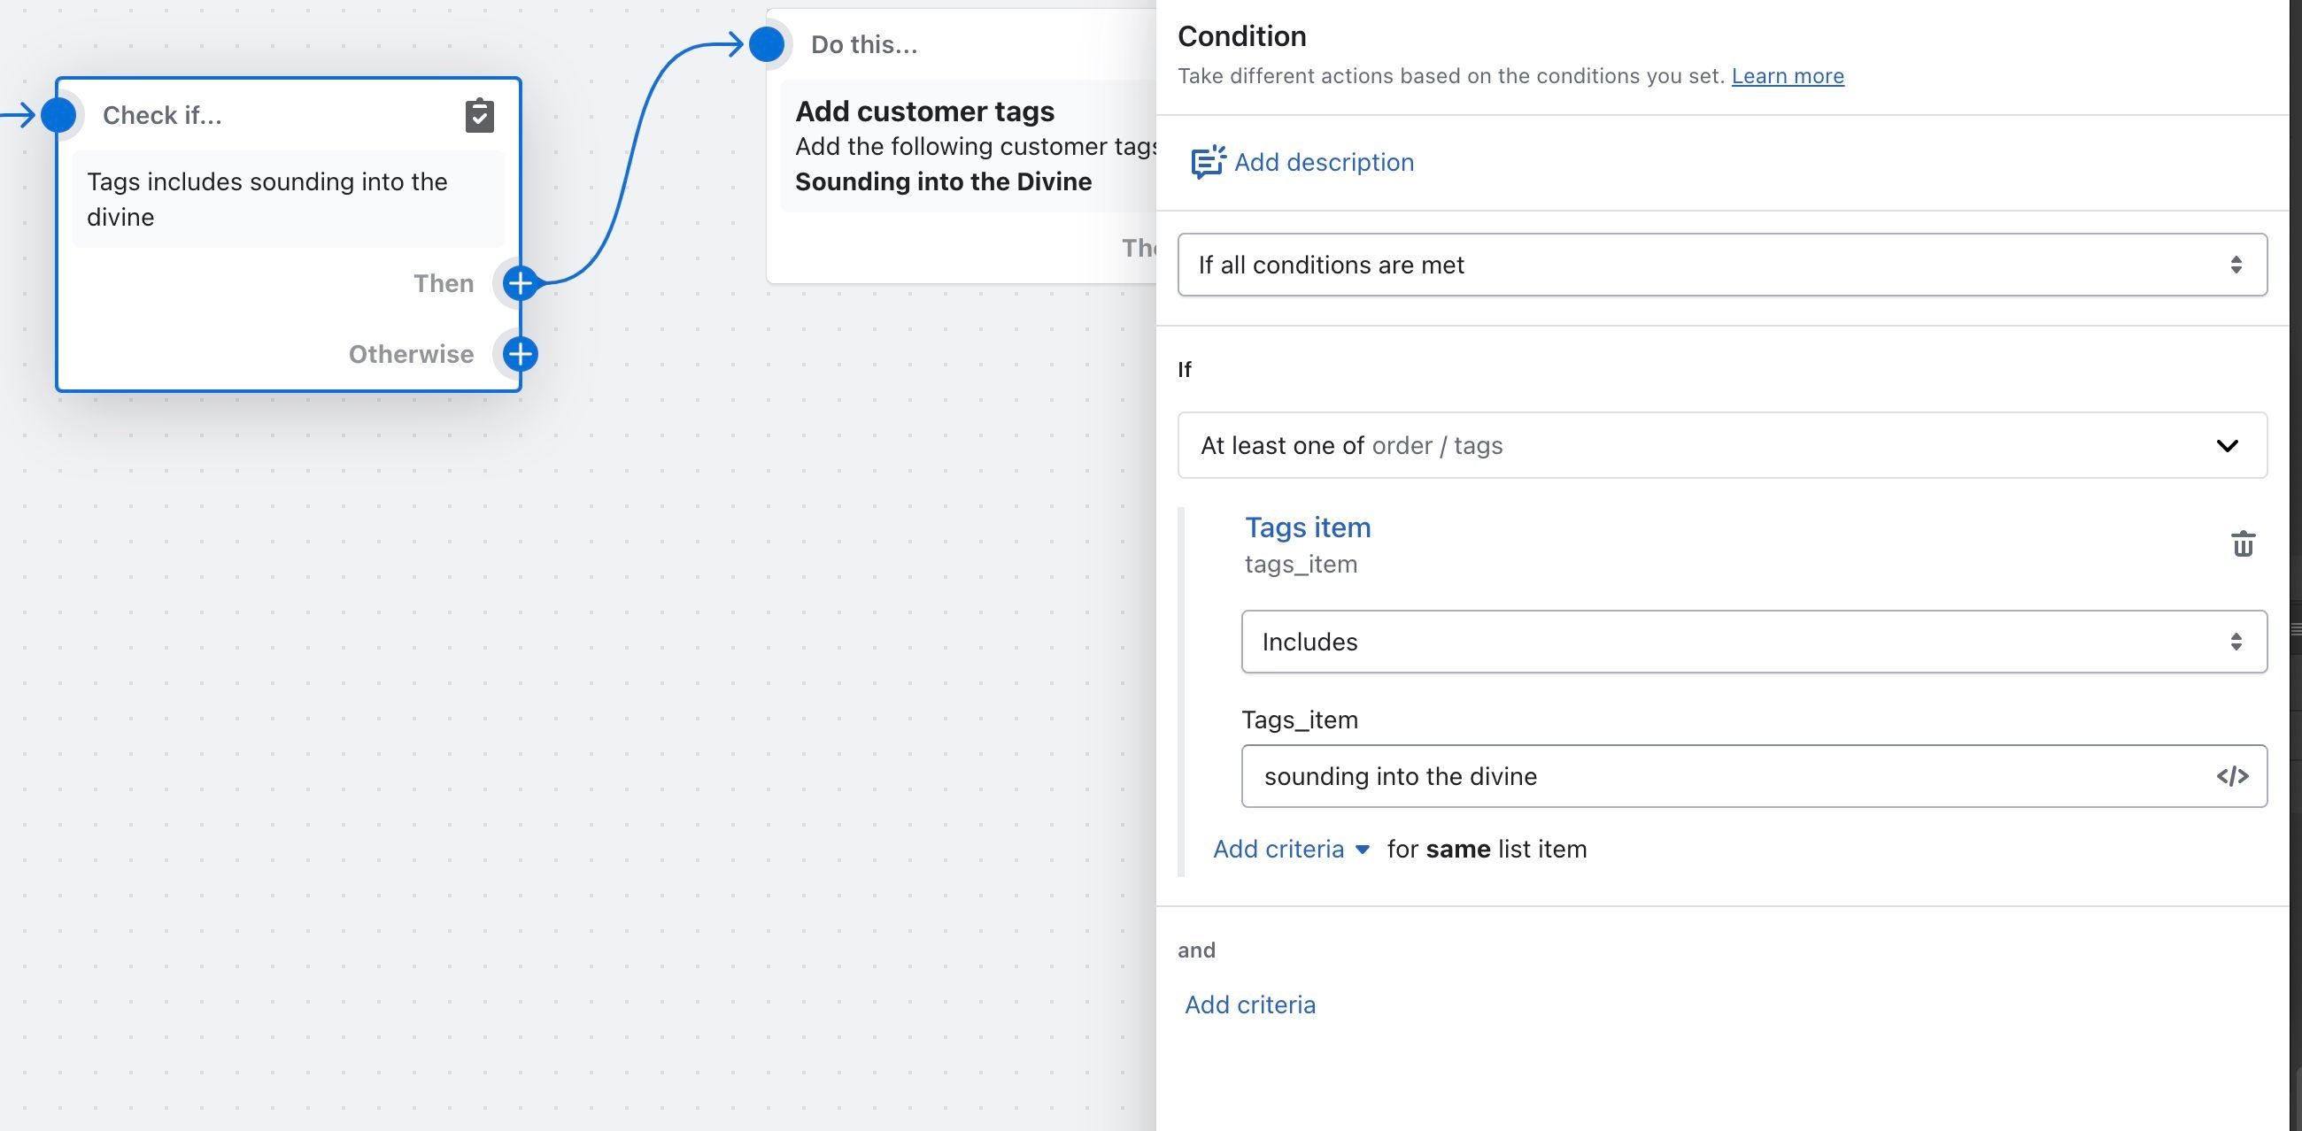Open the Add criteria for same list item menu
The image size is (2302, 1131).
pyautogui.click(x=1290, y=849)
